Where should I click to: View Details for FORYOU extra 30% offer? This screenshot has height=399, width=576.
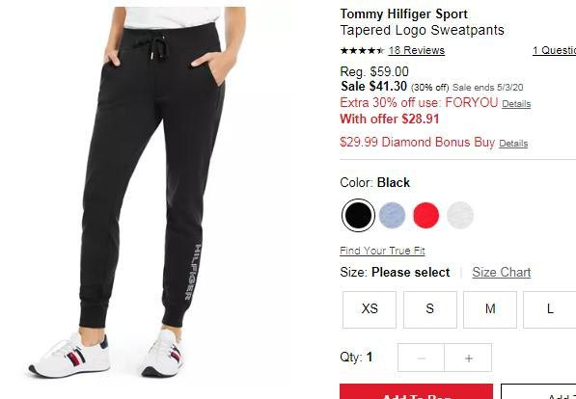[x=516, y=104]
